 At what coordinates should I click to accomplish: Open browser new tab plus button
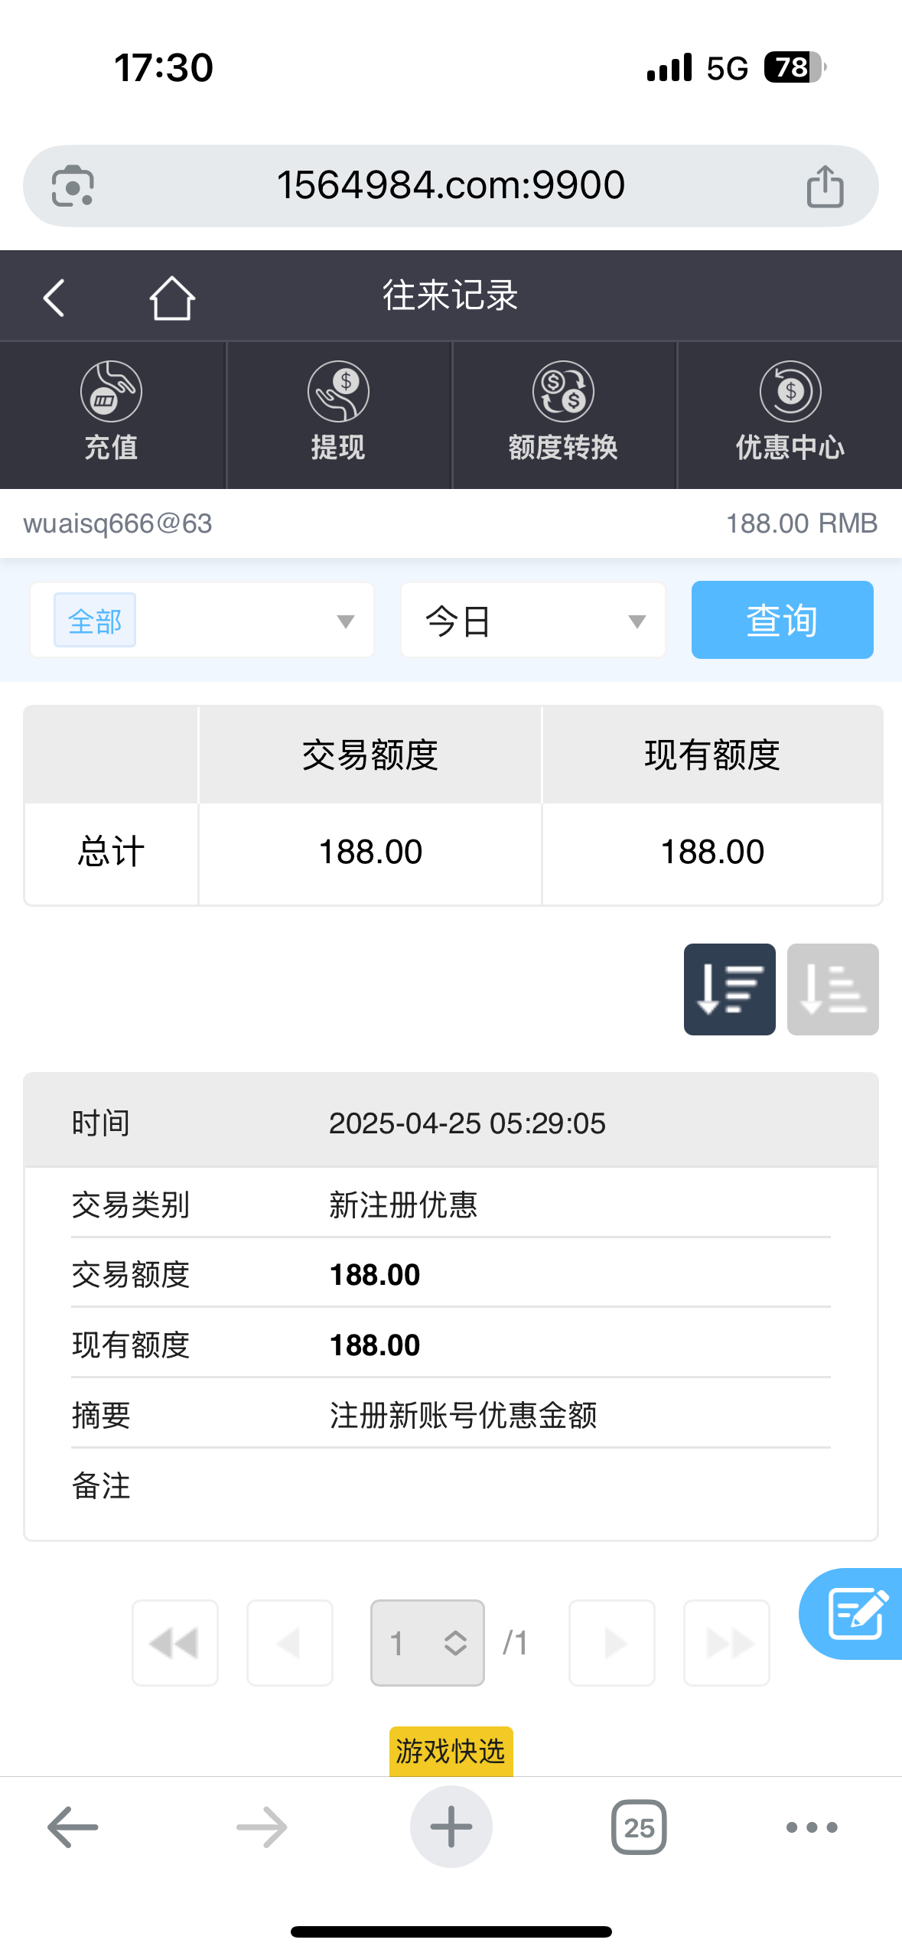(x=451, y=1827)
